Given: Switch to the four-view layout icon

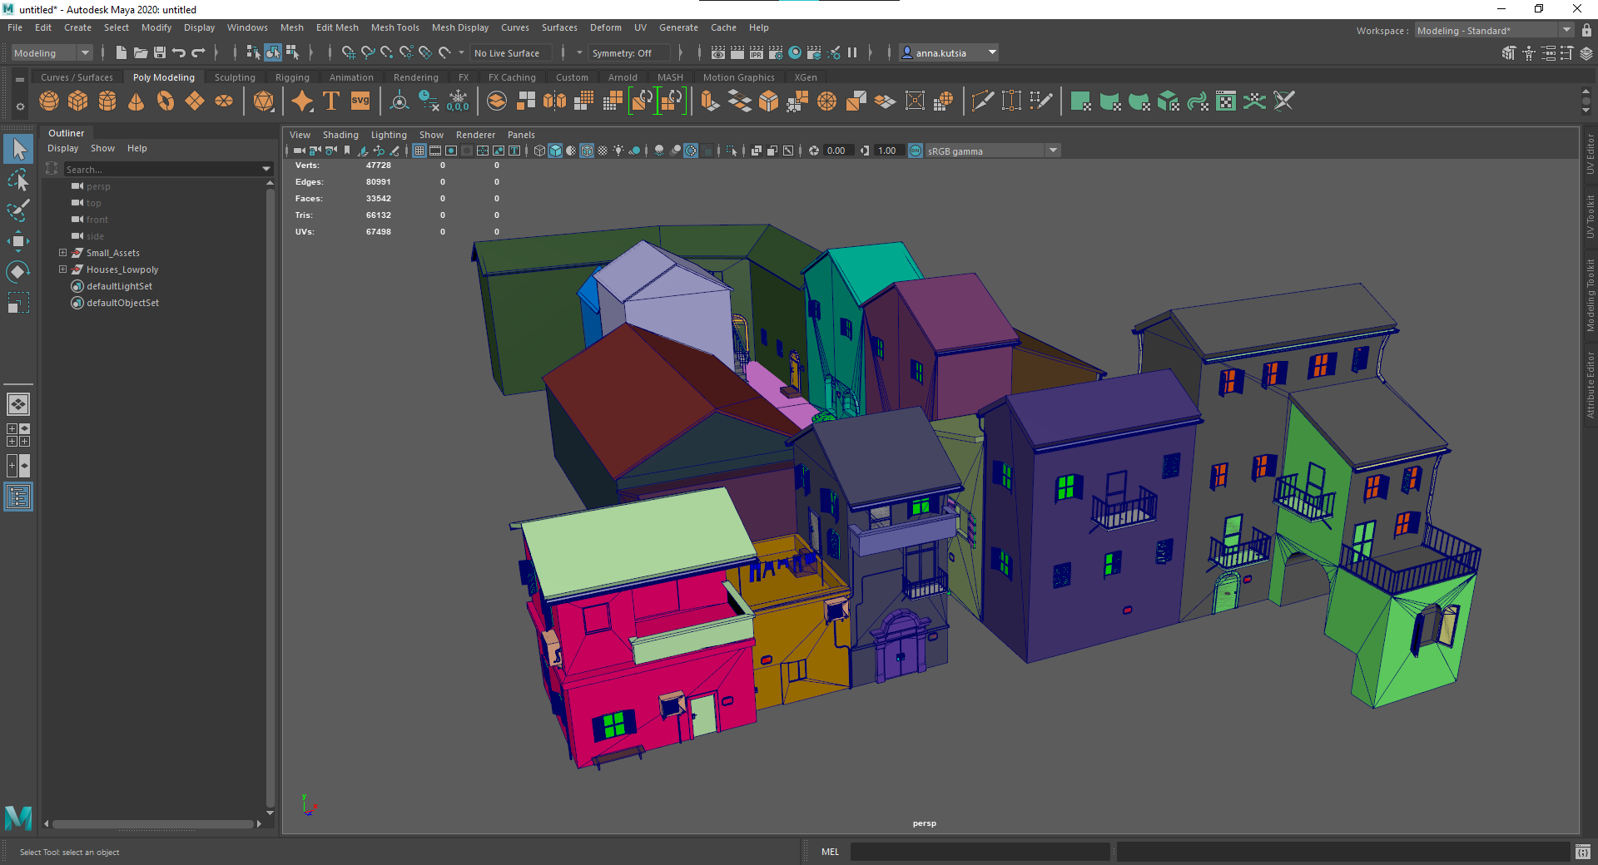Looking at the screenshot, I should [18, 435].
